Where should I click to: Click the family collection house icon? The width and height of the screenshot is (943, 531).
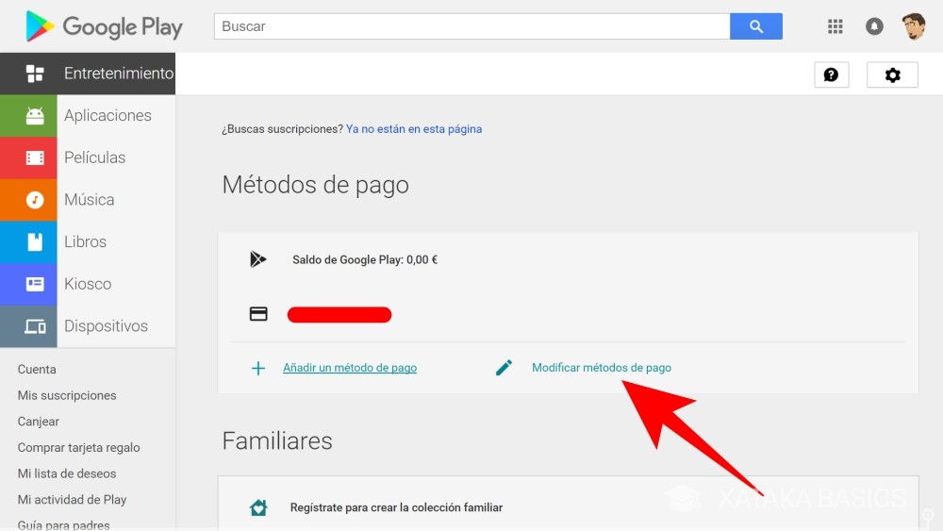point(258,507)
